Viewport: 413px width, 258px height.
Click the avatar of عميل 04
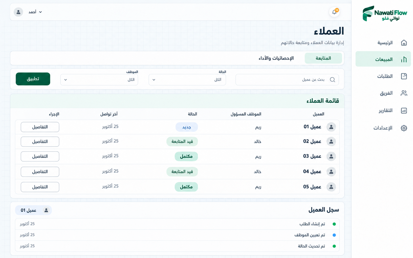tap(331, 172)
